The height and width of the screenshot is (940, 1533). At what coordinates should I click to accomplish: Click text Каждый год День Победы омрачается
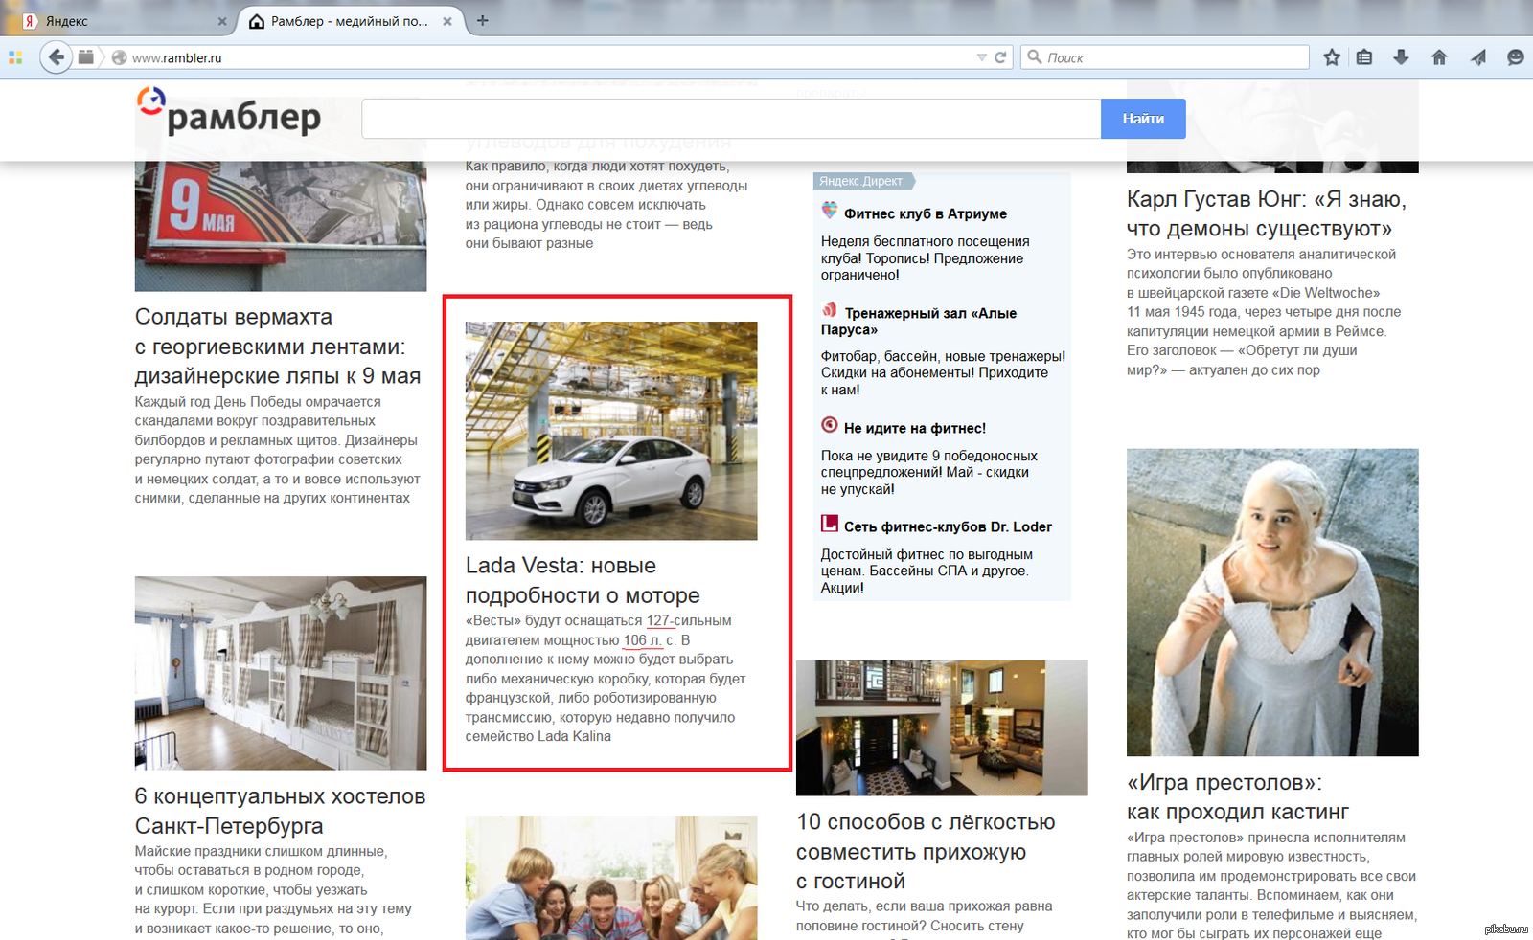point(258,402)
